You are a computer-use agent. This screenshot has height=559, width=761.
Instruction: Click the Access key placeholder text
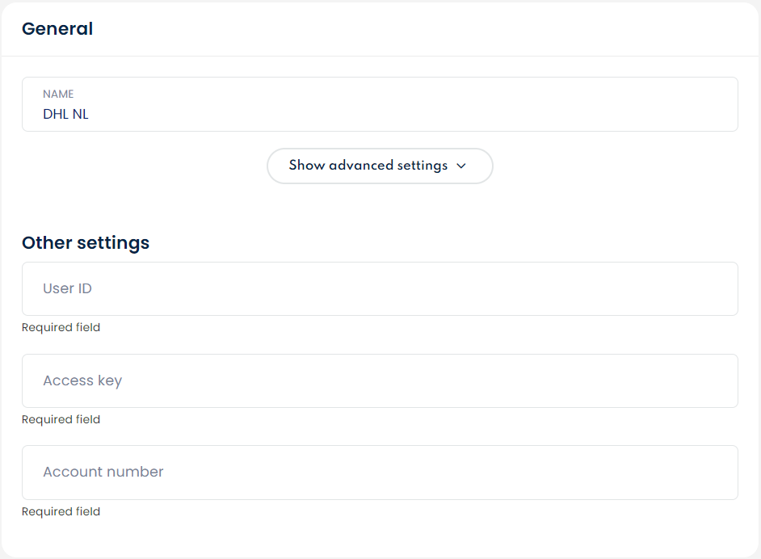82,380
